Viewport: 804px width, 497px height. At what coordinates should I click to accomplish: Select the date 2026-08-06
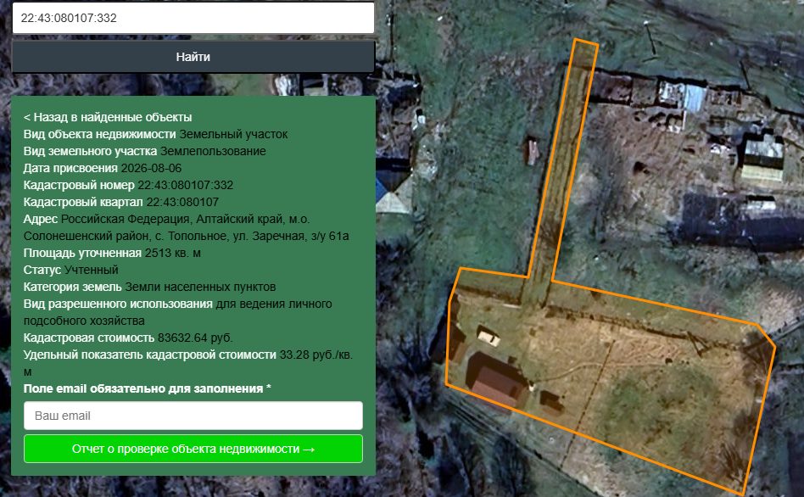pos(151,168)
